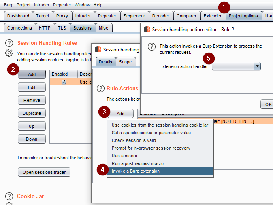Viewport: 273px width, 205px height.
Task: Choose Check session is valid
Action: point(160,140)
